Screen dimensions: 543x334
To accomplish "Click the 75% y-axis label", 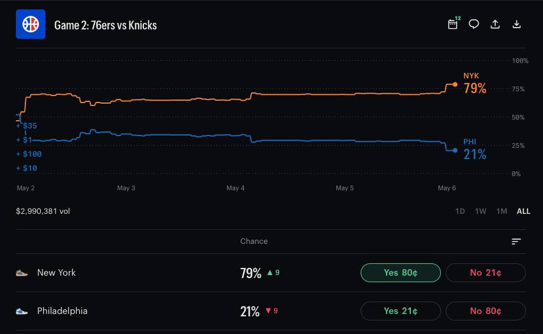I will tap(518, 89).
